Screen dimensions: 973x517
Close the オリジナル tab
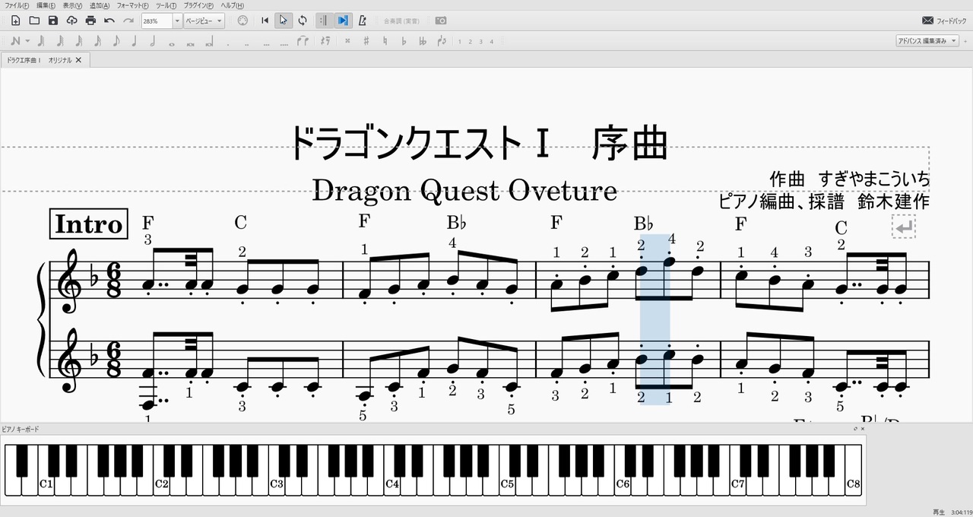point(78,60)
